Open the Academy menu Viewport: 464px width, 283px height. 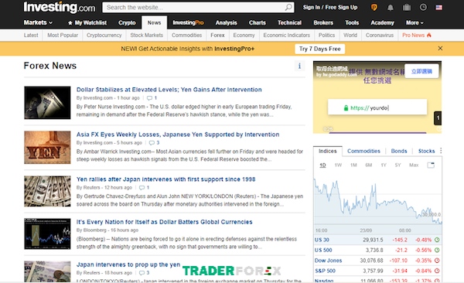382,22
